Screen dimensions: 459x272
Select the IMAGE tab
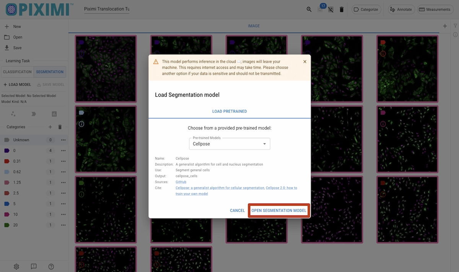[254, 26]
